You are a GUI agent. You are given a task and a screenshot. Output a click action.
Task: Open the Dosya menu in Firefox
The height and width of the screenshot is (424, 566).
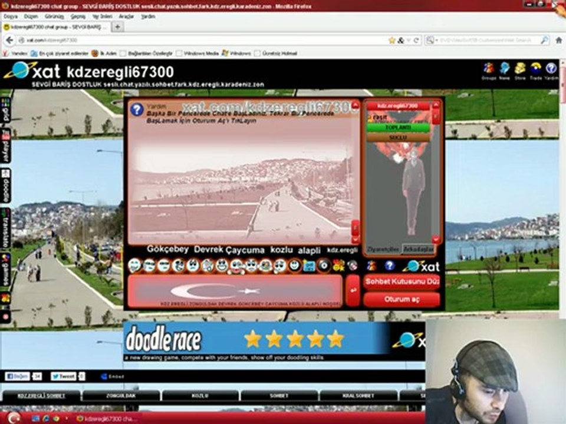click(x=11, y=16)
